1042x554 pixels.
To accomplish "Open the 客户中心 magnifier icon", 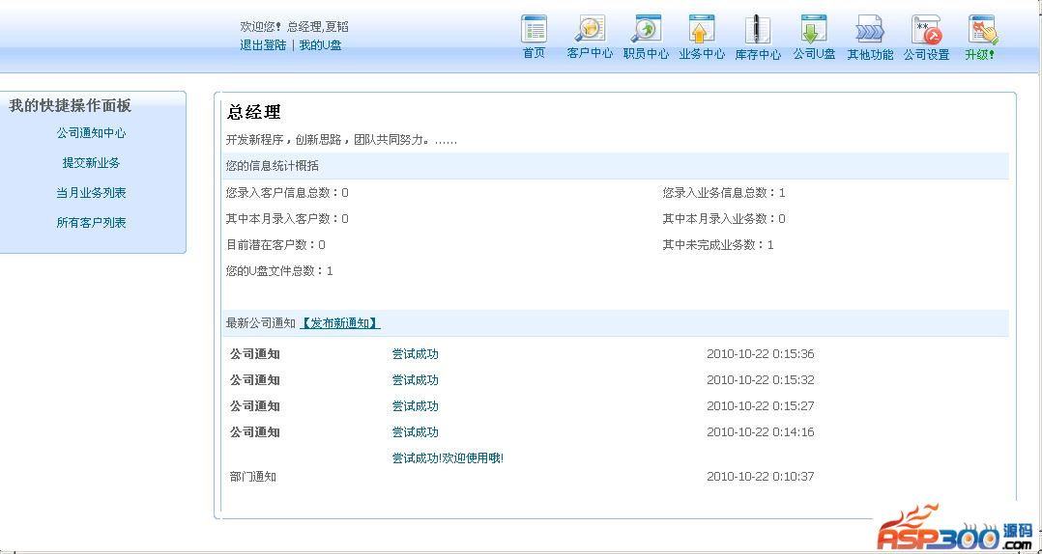I will tap(590, 29).
